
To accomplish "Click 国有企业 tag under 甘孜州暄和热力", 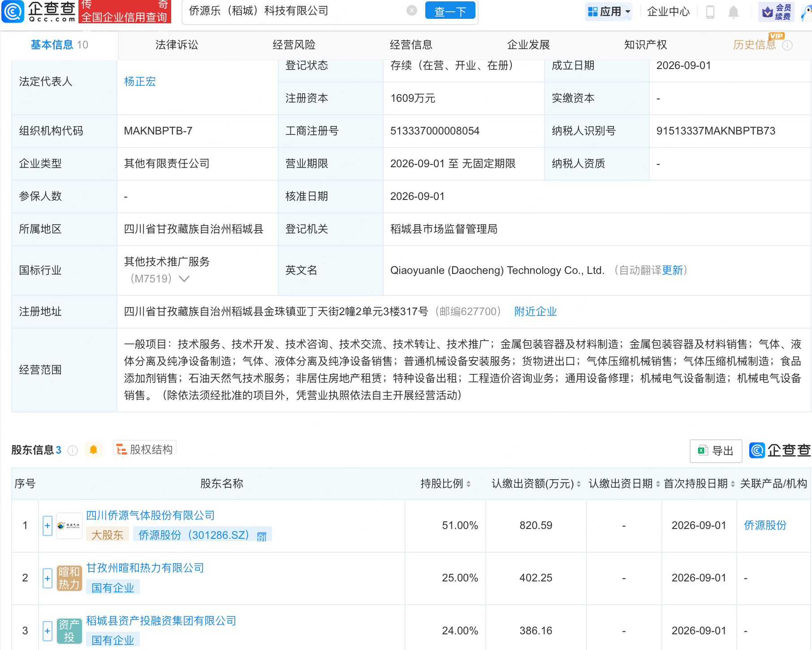I will pos(113,588).
